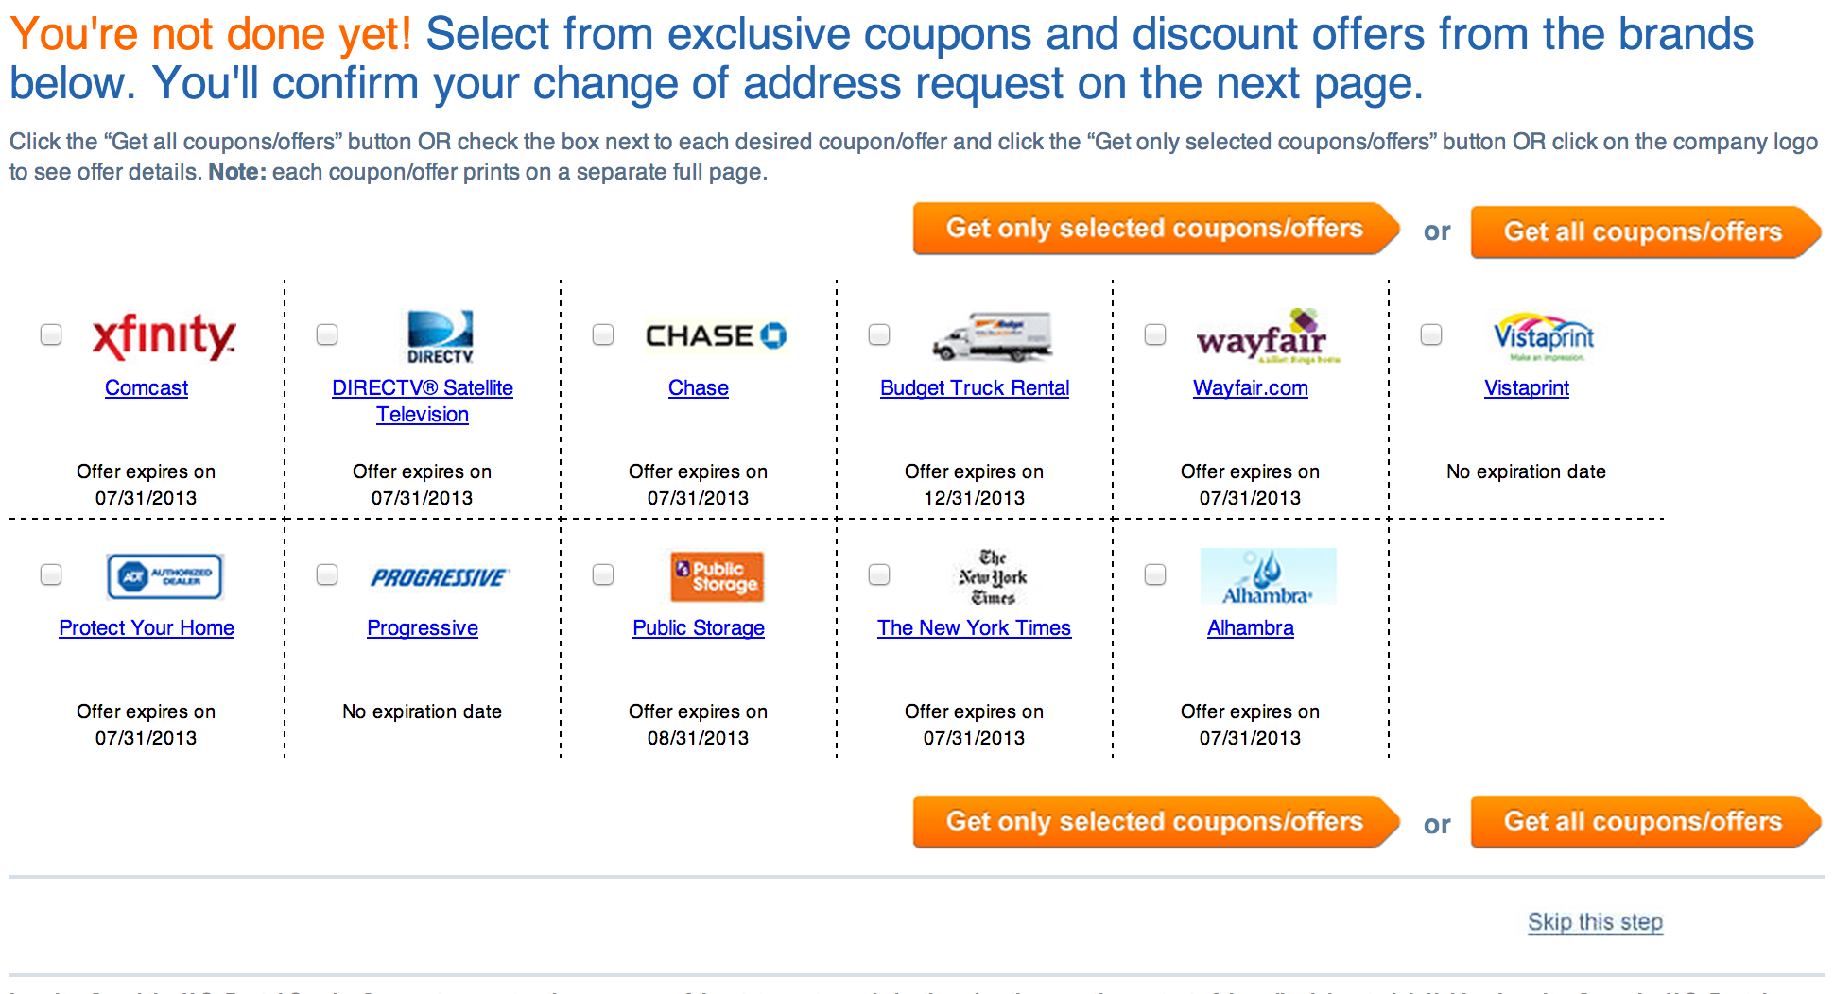1834x994 pixels.
Task: Check the Comcast offer checkbox
Action: (51, 334)
